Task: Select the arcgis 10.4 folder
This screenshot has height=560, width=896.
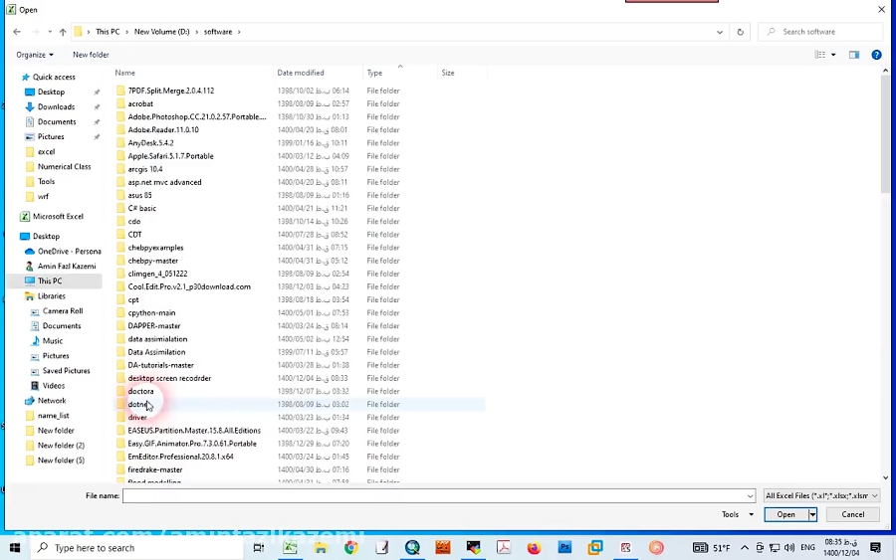Action: tap(144, 169)
